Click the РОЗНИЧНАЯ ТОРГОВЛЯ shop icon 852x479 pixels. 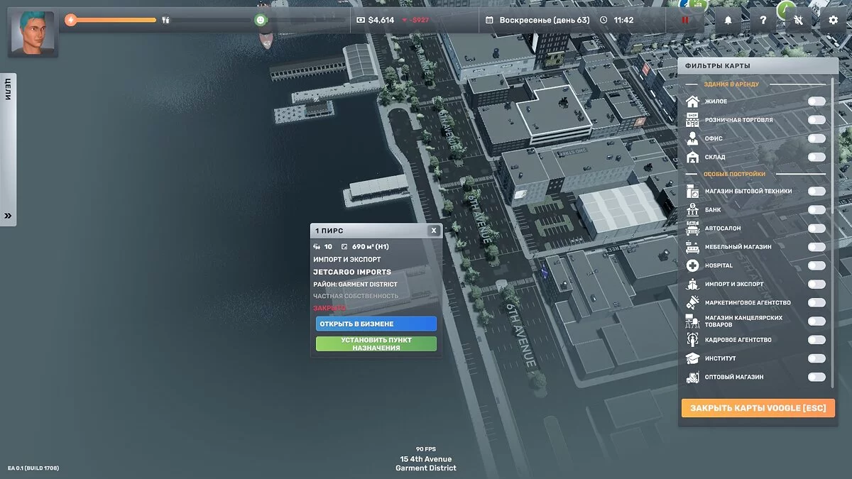[x=692, y=120]
